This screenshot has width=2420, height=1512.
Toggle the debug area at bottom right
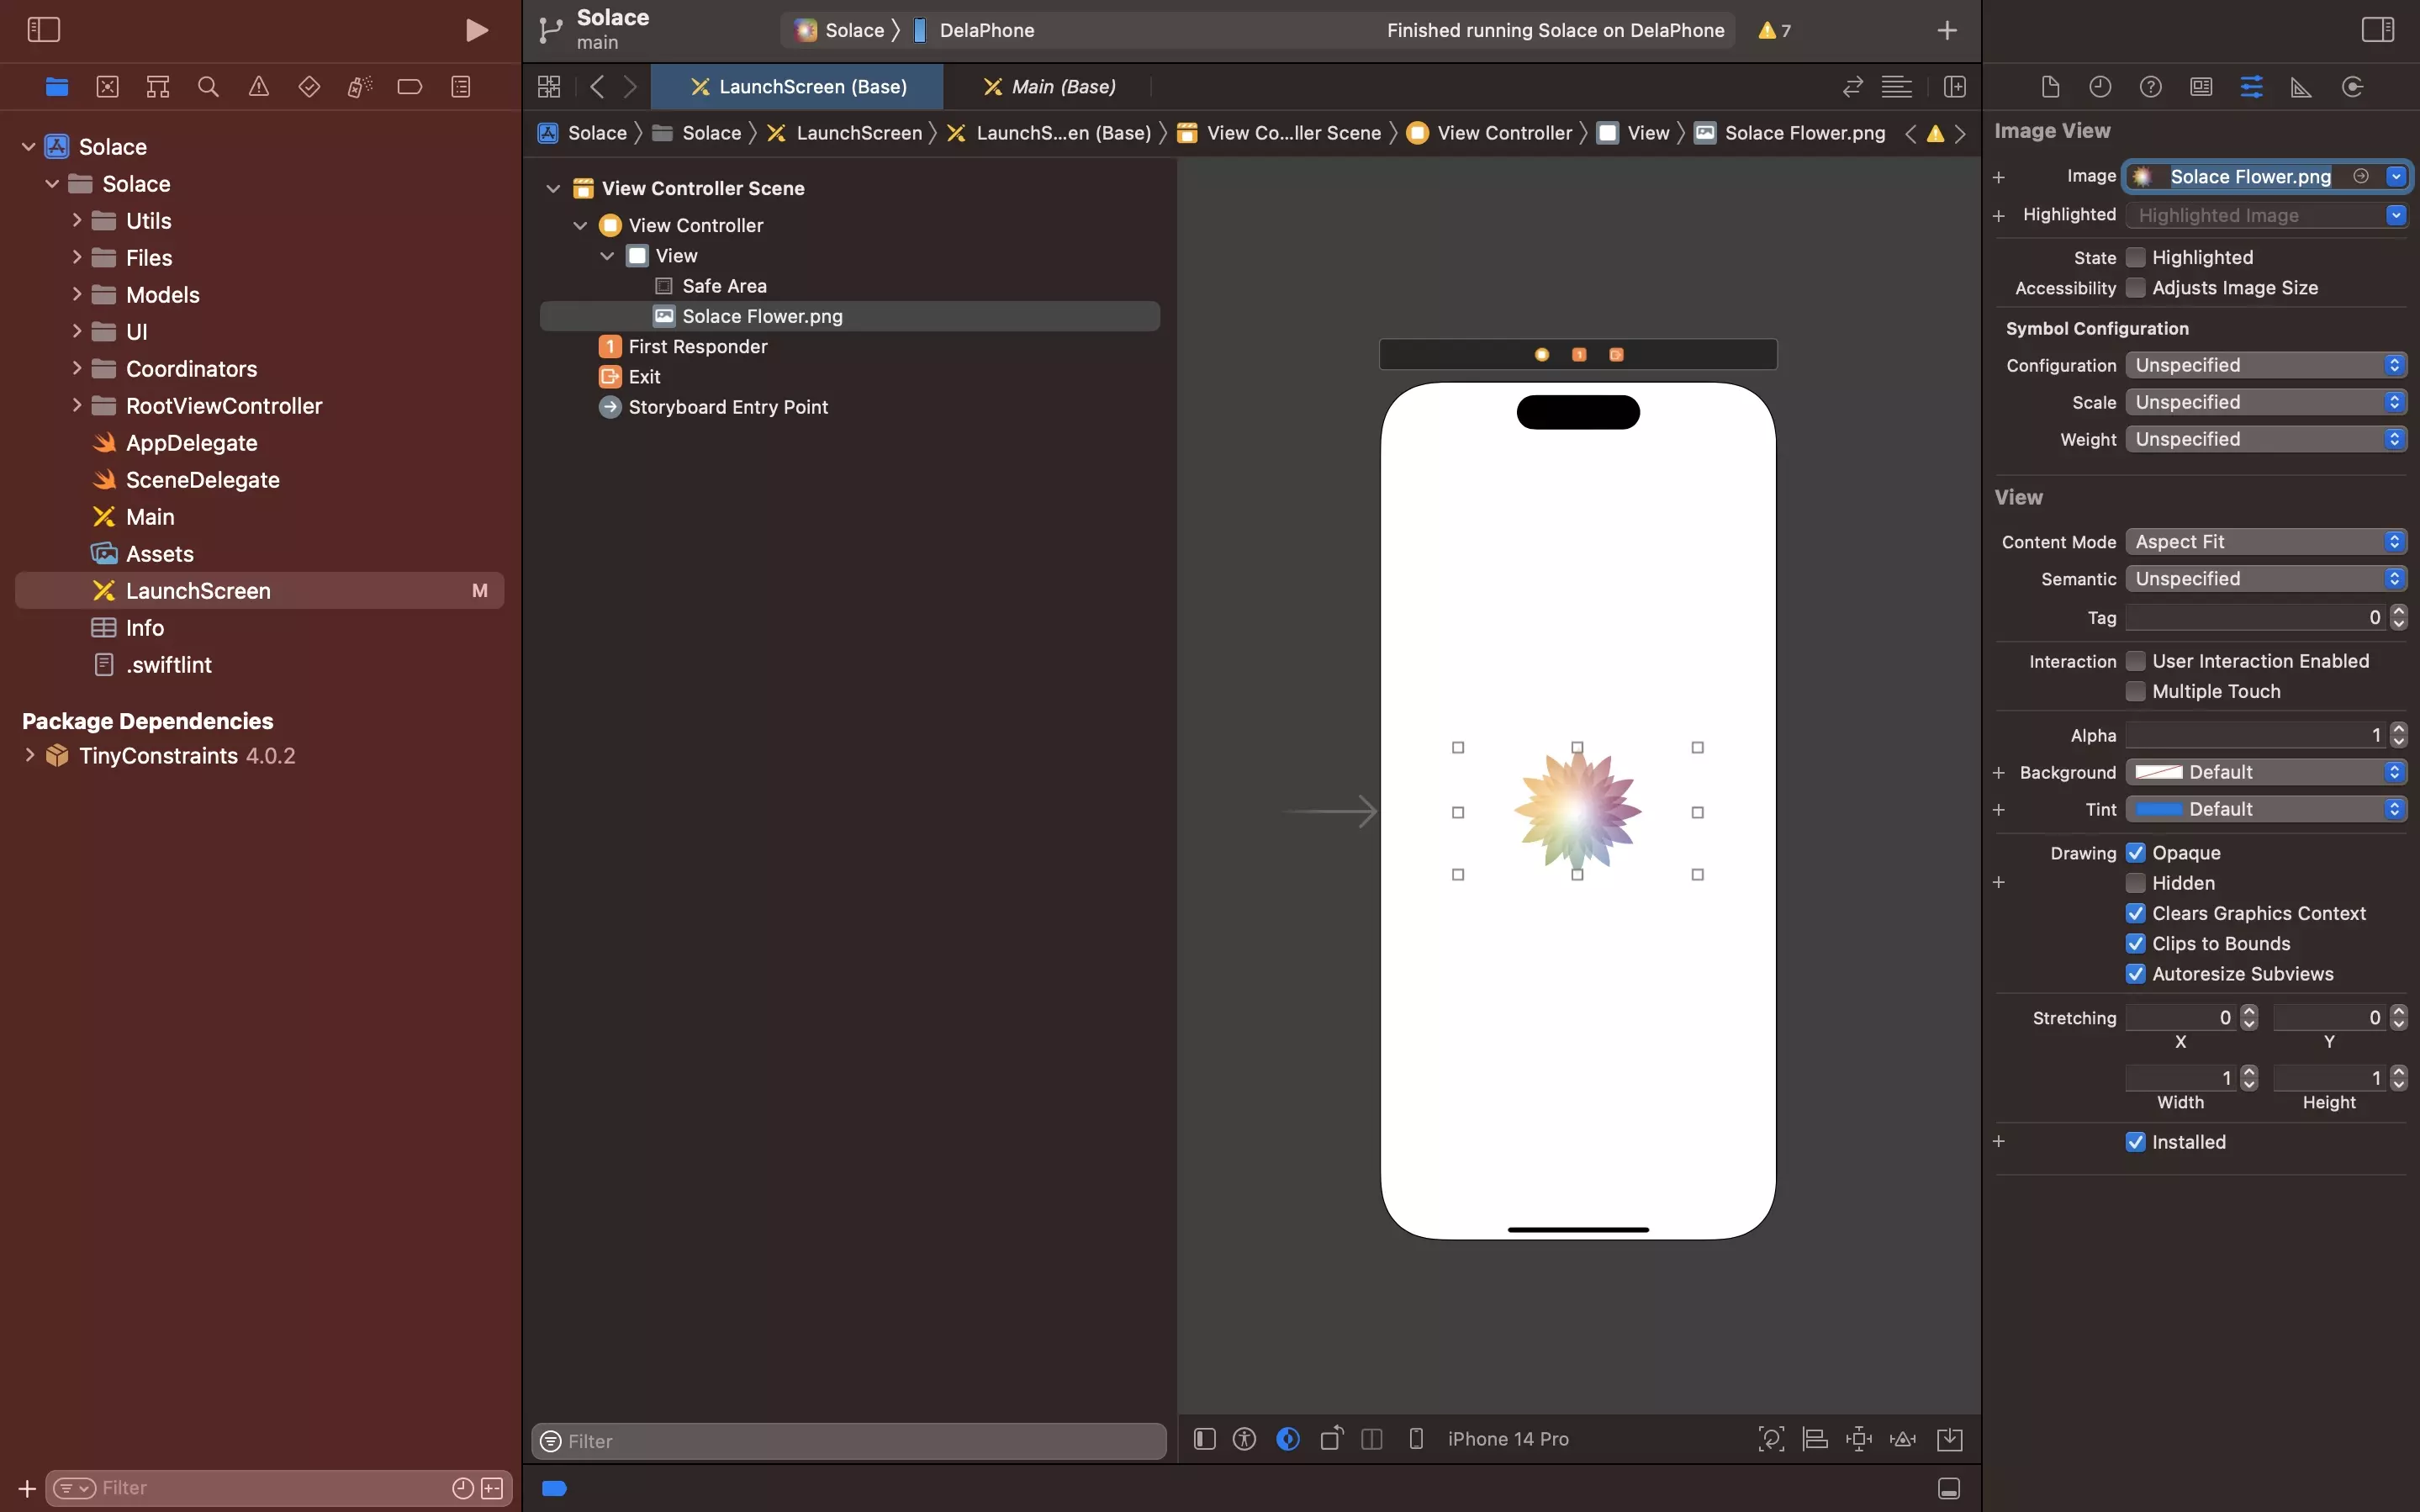1949,1488
